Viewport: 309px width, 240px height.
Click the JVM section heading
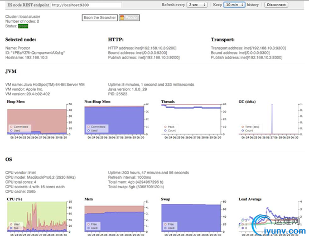[11, 71]
